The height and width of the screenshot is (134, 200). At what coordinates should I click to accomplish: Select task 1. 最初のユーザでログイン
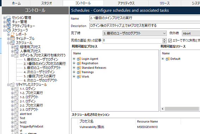41,59
